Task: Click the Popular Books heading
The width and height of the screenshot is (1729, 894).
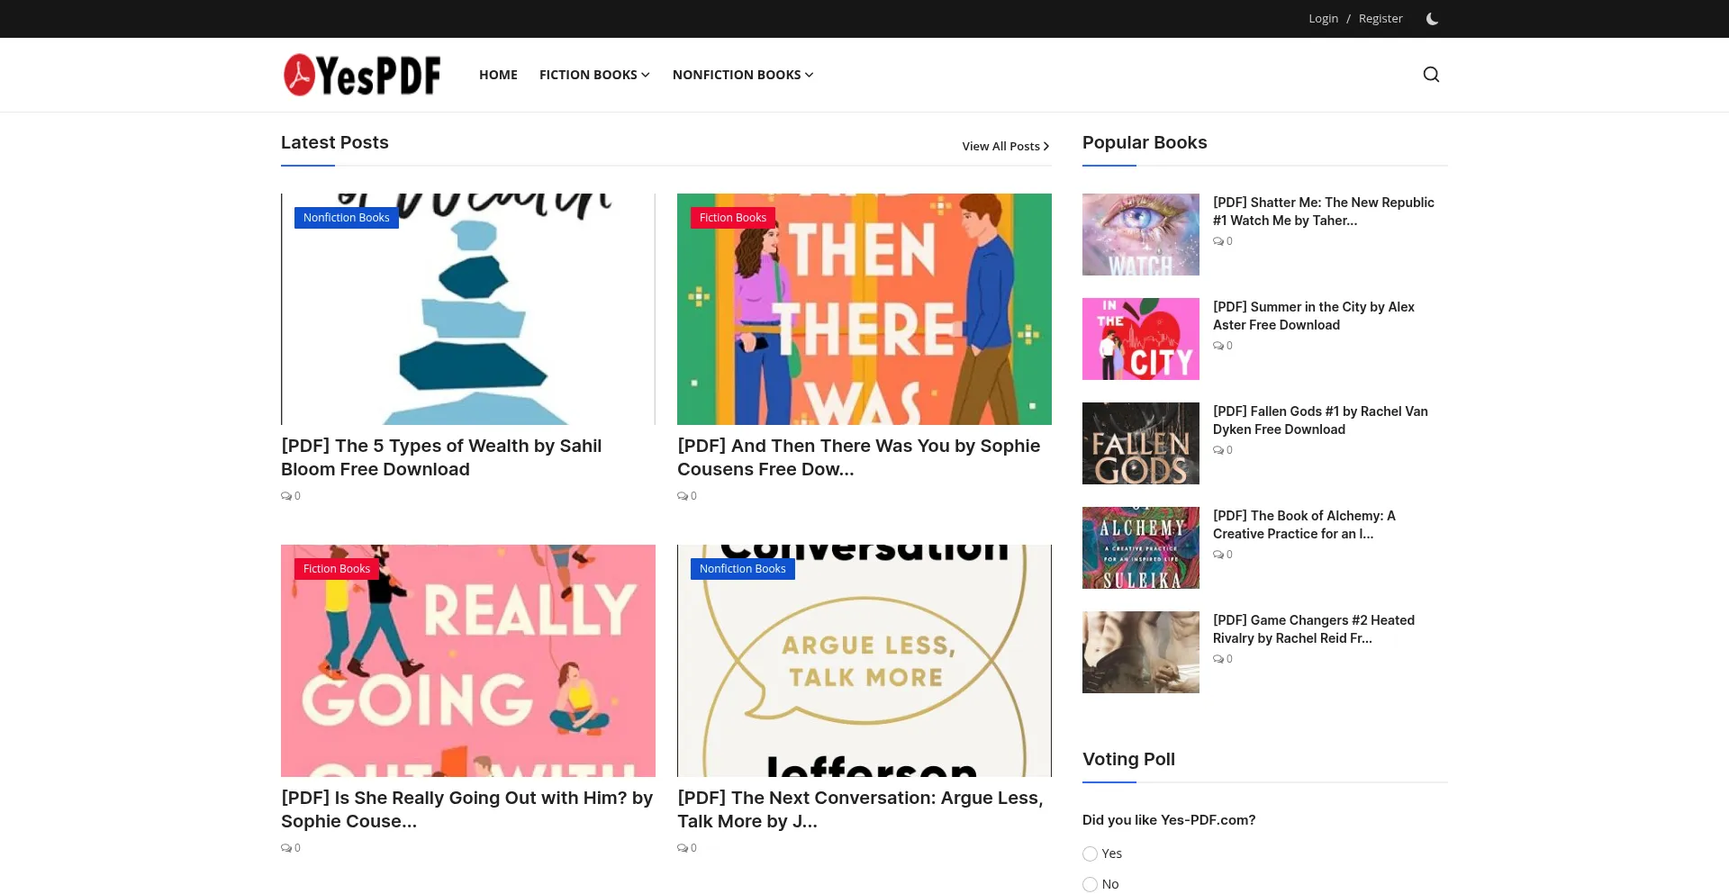Action: 1145,142
